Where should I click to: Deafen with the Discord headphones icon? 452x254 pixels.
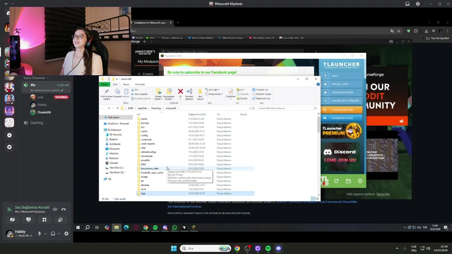coord(53,234)
